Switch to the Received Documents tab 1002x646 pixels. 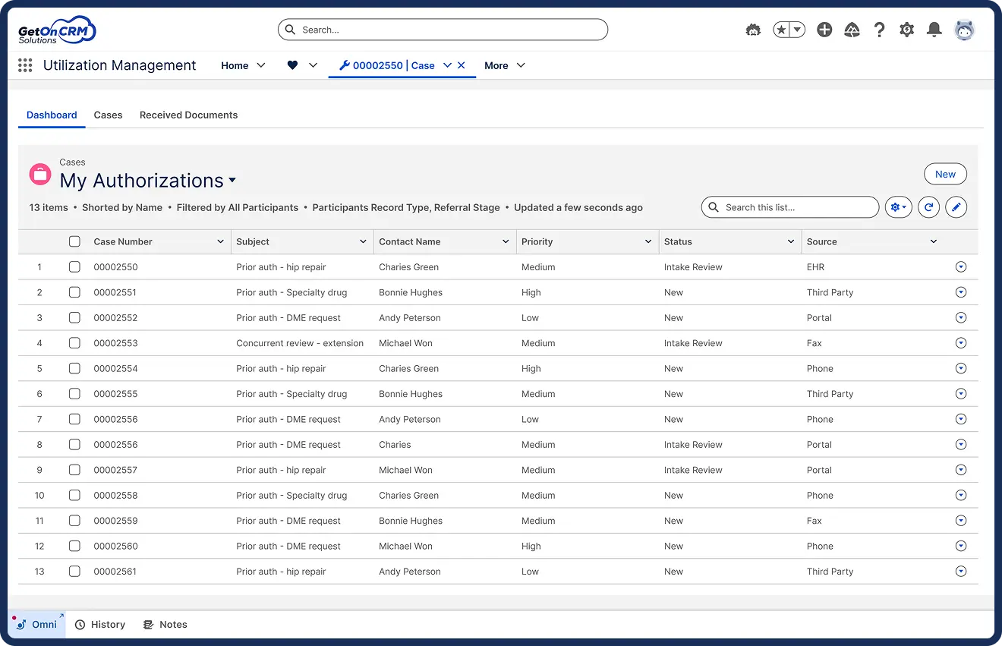188,115
